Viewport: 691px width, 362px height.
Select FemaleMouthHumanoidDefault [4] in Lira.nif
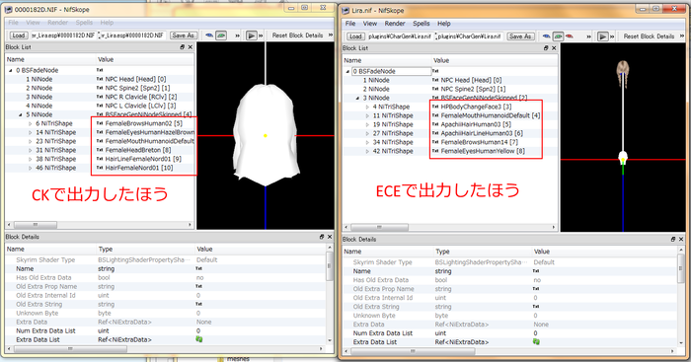(490, 115)
